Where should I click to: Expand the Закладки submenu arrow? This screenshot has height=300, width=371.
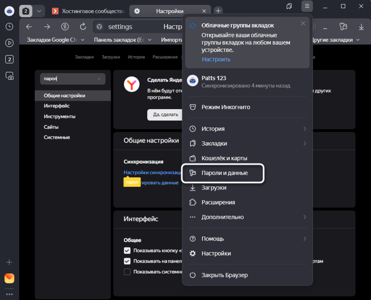tap(305, 144)
